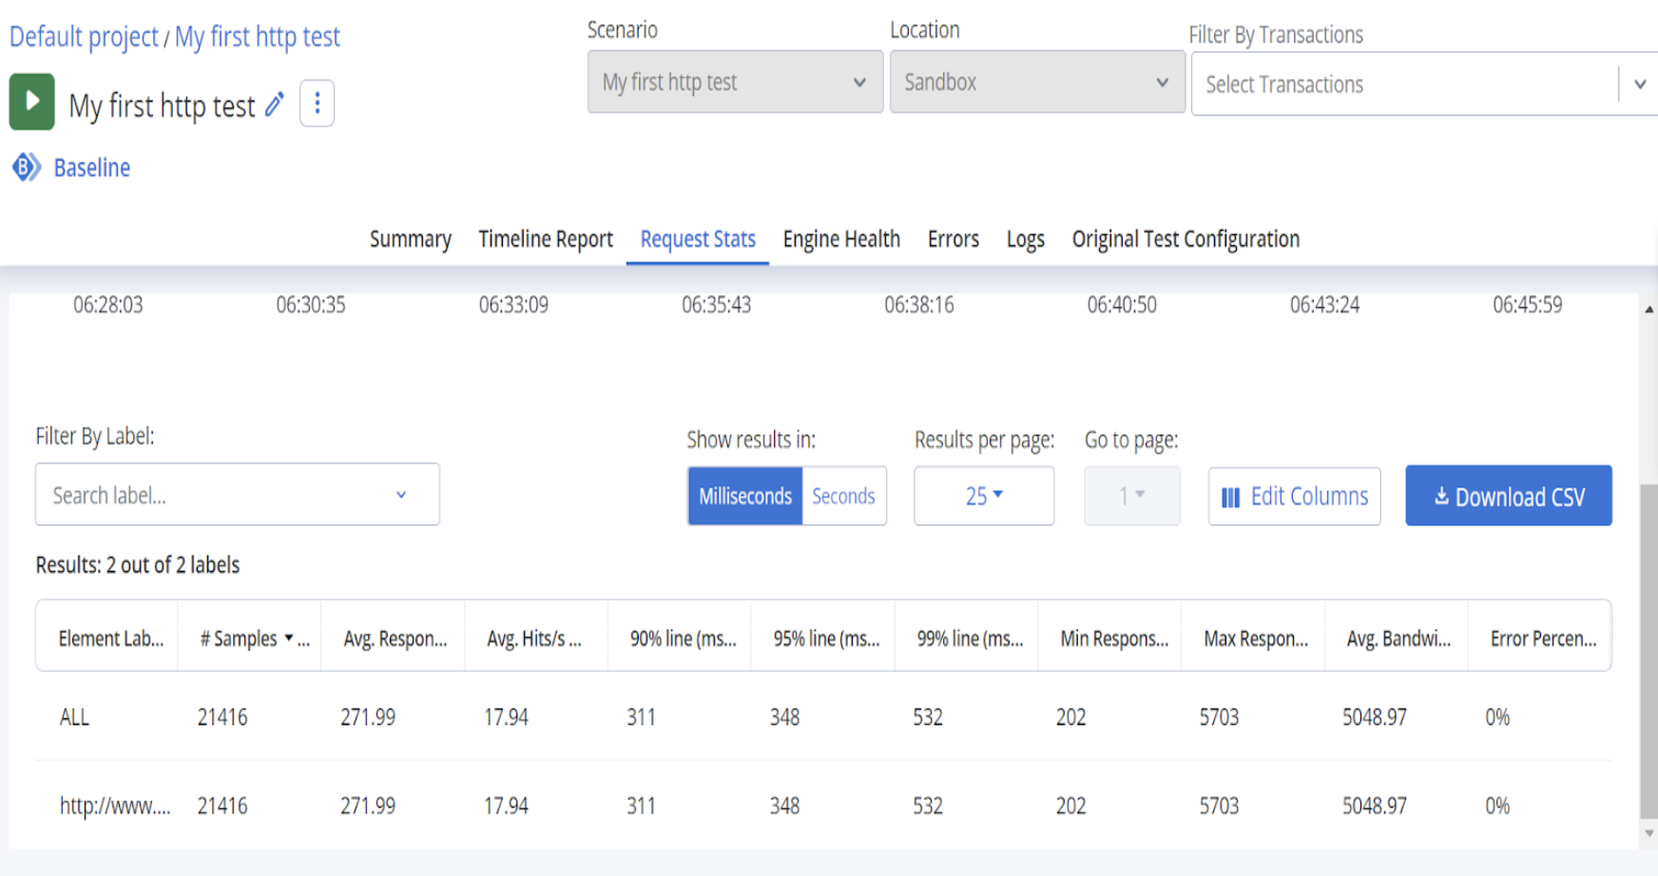Click the Baseline badge icon
Image resolution: width=1658 pixels, height=876 pixels.
(x=26, y=167)
